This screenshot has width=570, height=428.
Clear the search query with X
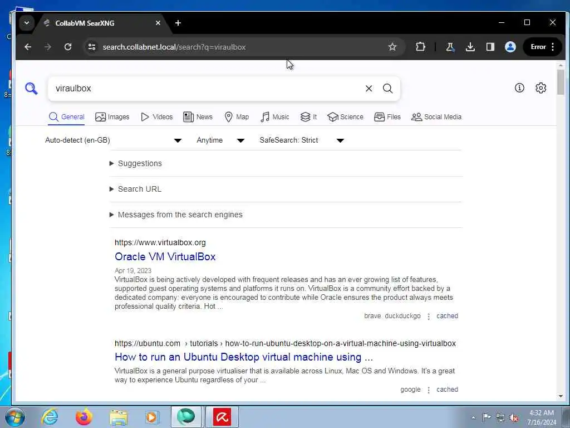[x=368, y=89]
